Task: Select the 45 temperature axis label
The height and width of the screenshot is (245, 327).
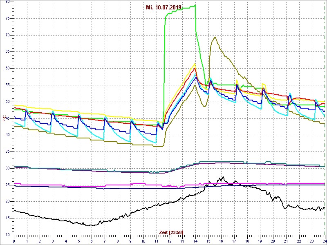Action: pos(7,118)
